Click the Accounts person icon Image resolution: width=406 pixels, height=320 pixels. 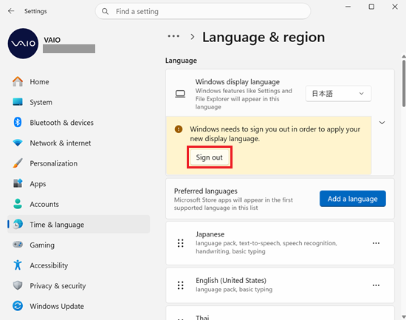click(x=18, y=204)
